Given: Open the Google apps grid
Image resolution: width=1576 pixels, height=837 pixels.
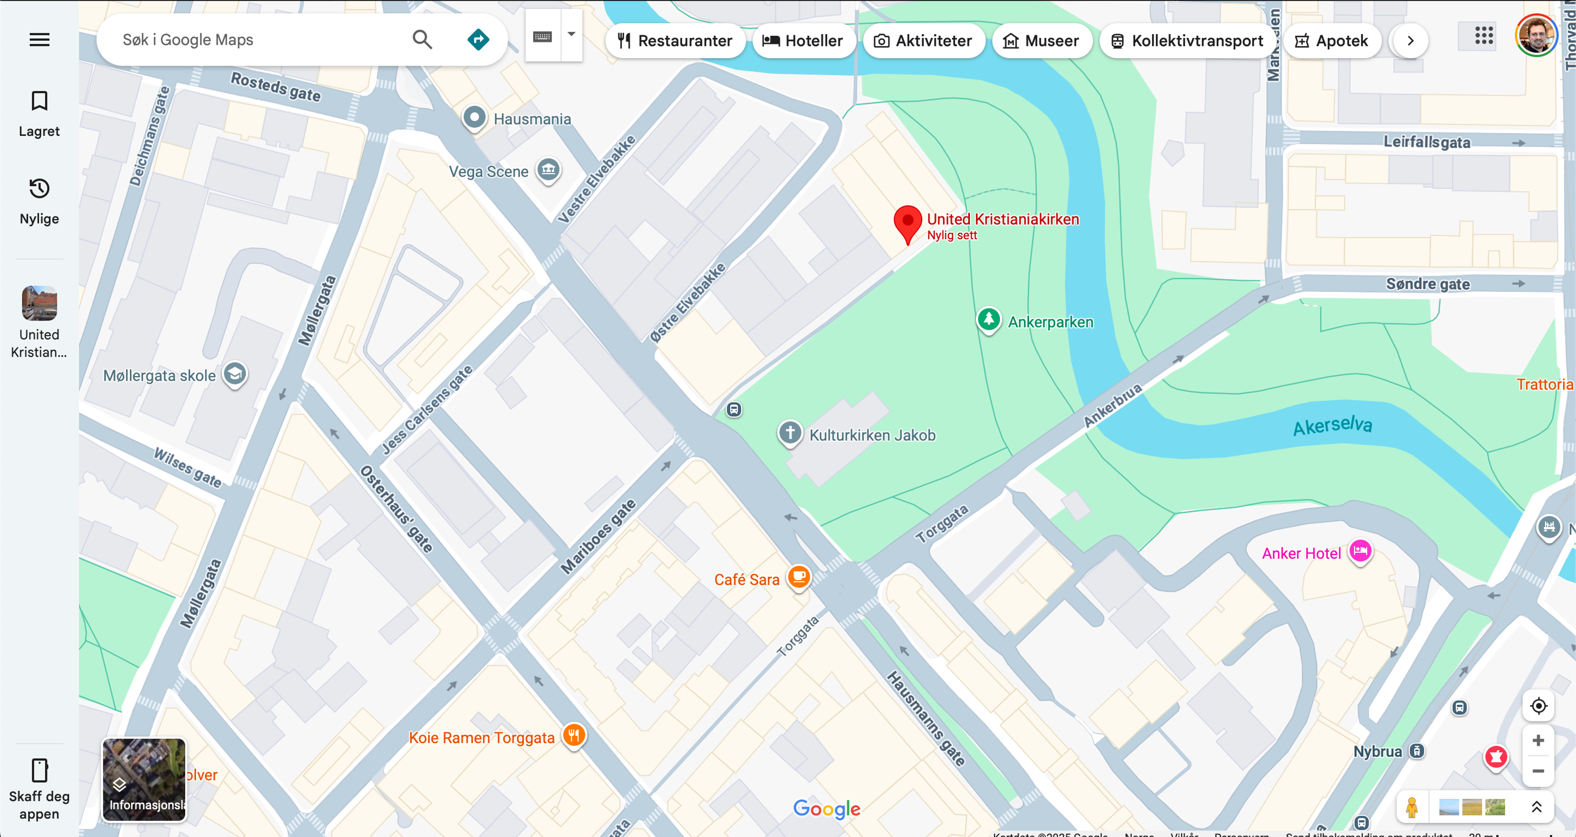Looking at the screenshot, I should pyautogui.click(x=1484, y=35).
